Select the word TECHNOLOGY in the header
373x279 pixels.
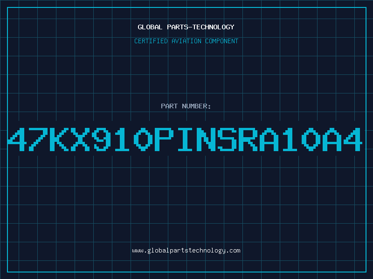pyautogui.click(x=214, y=27)
